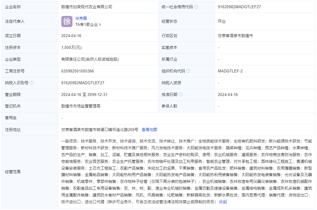Click 实缴资本 label cell
Screen dimensions: 317x210
point(186,47)
